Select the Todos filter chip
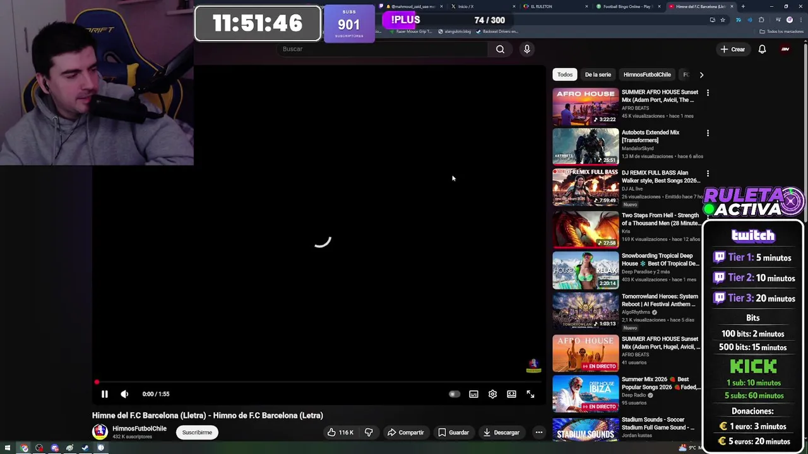 (x=565, y=74)
